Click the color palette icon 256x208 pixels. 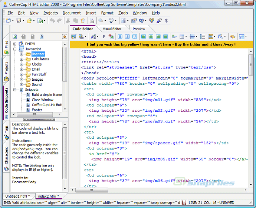(233, 37)
